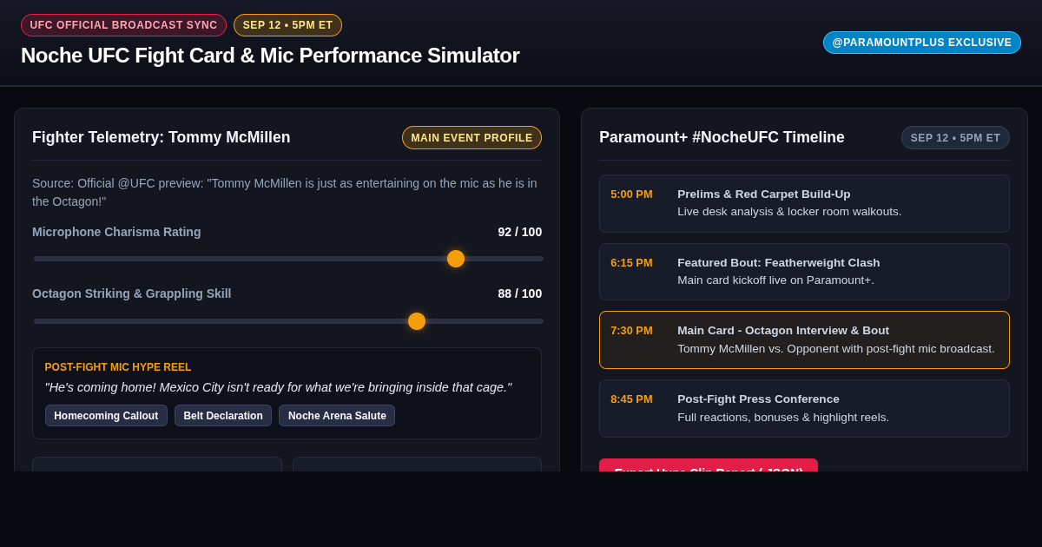Screen dimensions: 1042x547
Task: Click the 88 / 100 skill value
Action: tap(519, 293)
